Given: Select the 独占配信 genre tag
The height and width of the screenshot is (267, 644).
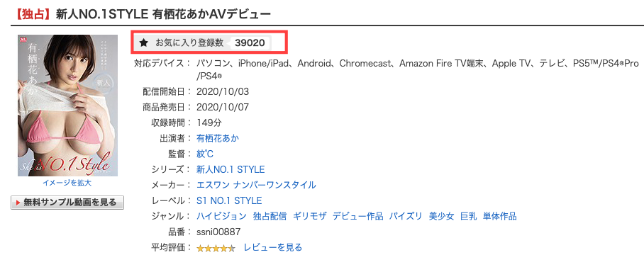Looking at the screenshot, I should click(270, 216).
